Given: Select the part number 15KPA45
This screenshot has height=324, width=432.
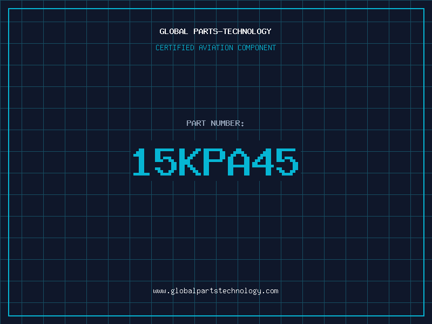Looking at the screenshot, I should (215, 162).
